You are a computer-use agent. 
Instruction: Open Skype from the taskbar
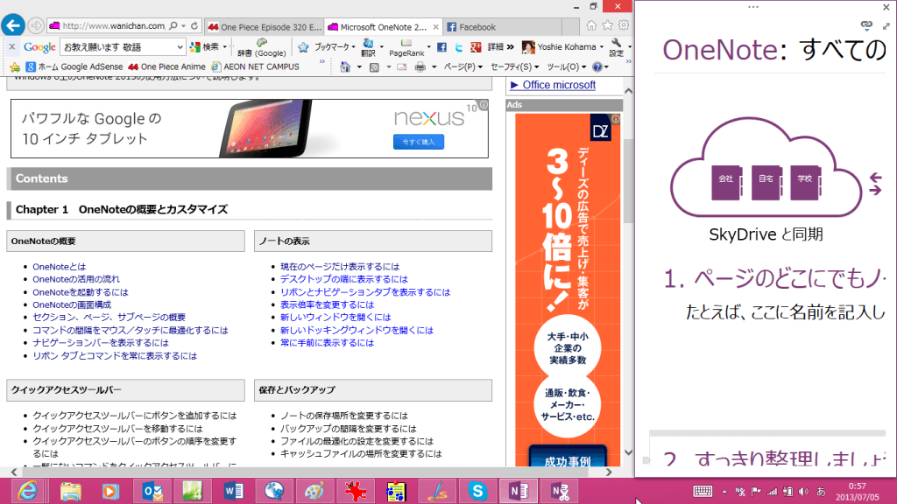pos(477,491)
